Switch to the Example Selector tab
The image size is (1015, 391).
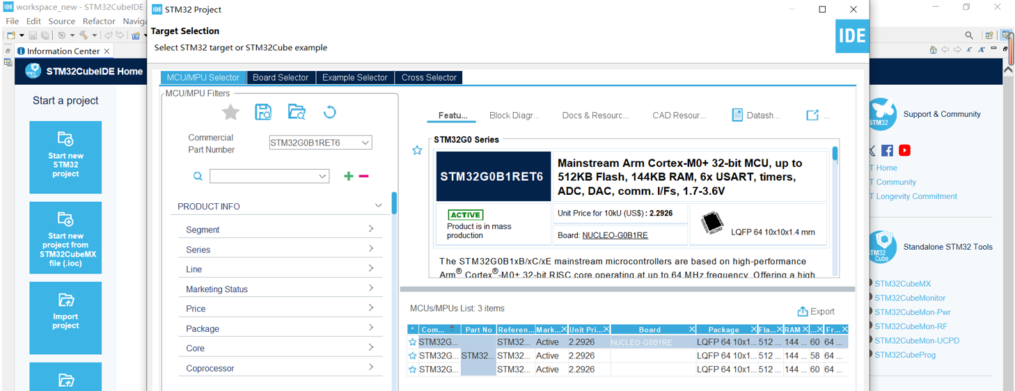(x=355, y=77)
